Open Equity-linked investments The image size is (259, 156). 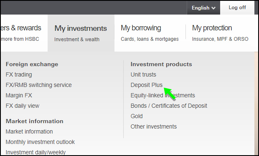(x=163, y=95)
